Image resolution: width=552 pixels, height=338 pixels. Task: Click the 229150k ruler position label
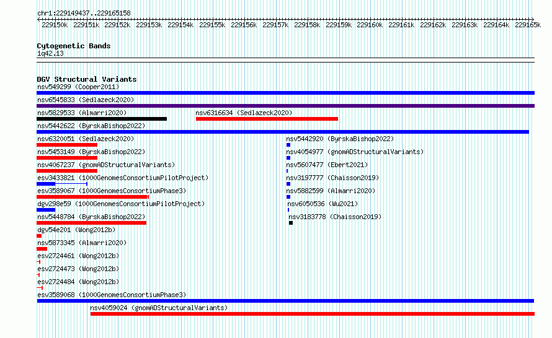55,25
